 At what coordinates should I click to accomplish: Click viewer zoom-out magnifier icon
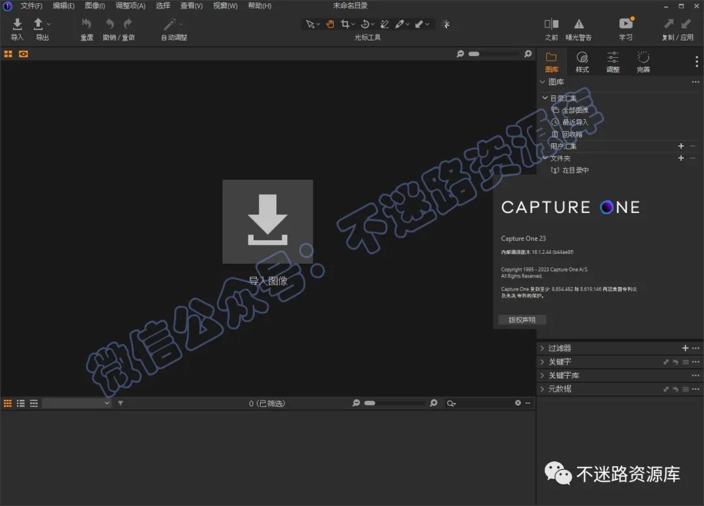pos(460,54)
